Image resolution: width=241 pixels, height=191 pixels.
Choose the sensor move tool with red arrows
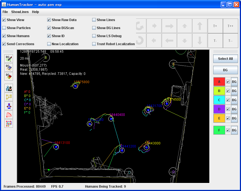(9, 106)
